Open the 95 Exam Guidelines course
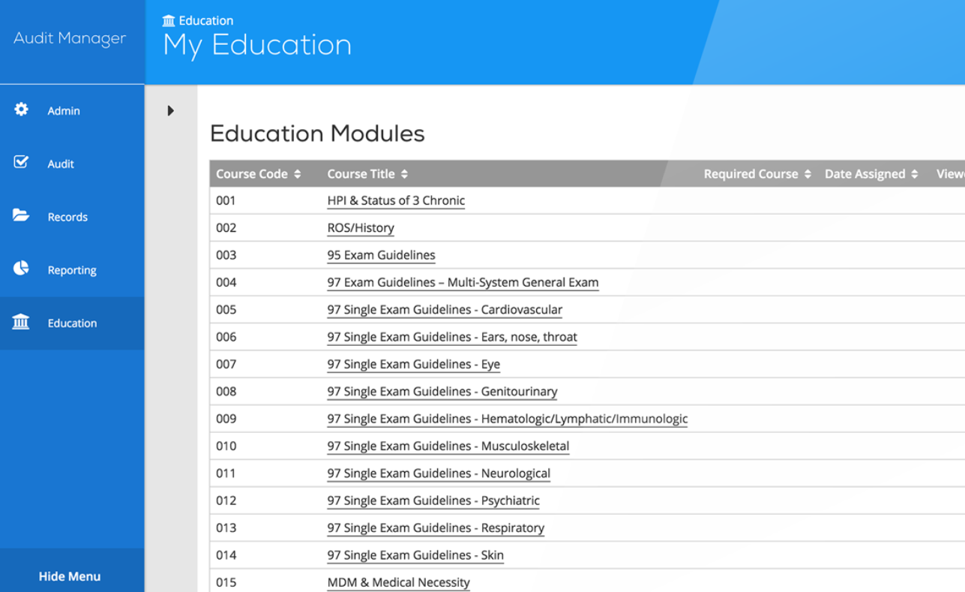The image size is (965, 592). point(381,255)
